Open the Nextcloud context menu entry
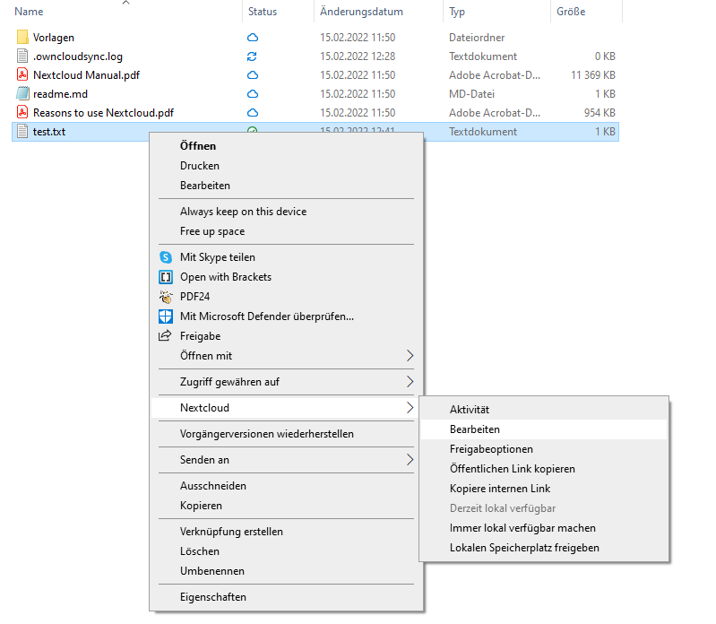This screenshot has width=716, height=624. tap(286, 407)
